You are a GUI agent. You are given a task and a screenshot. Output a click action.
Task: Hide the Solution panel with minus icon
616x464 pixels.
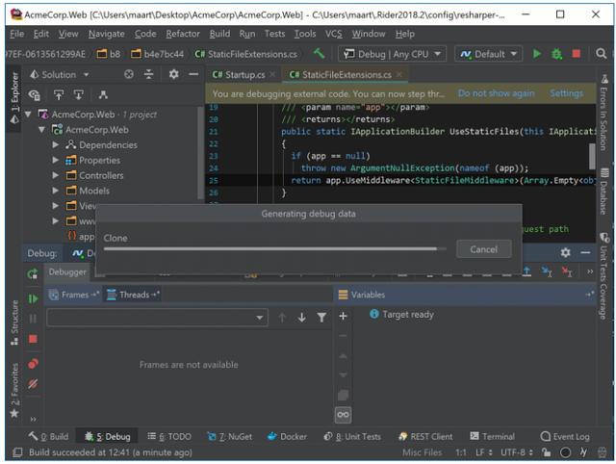pyautogui.click(x=193, y=74)
